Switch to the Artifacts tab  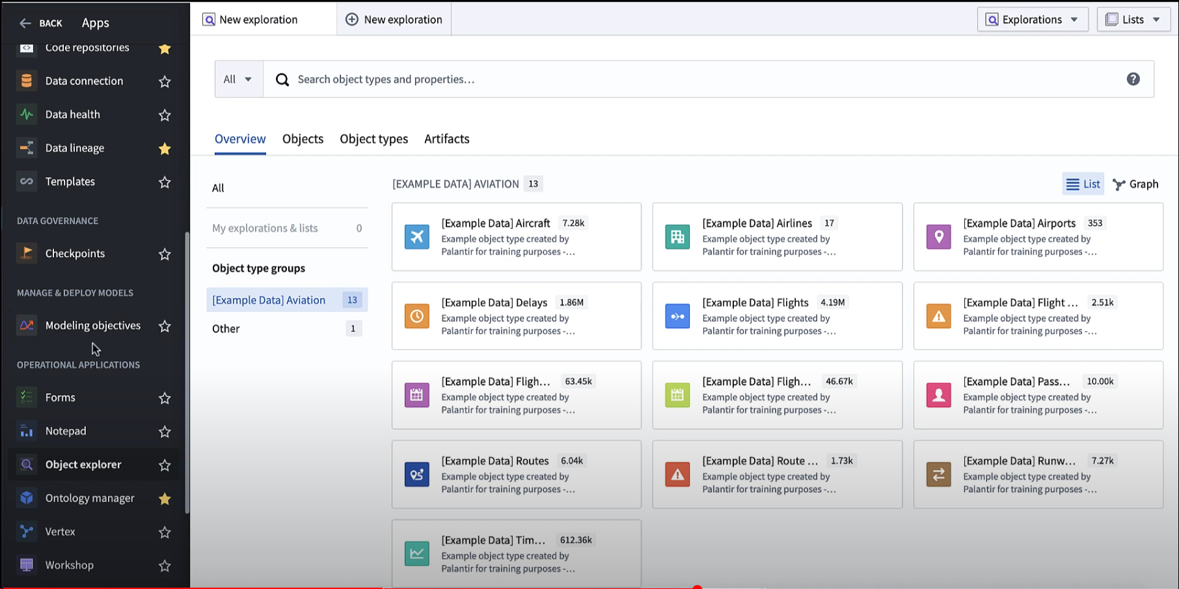446,139
